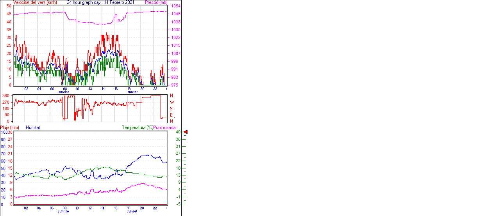Click the 'E' compass direction label

coord(171,115)
